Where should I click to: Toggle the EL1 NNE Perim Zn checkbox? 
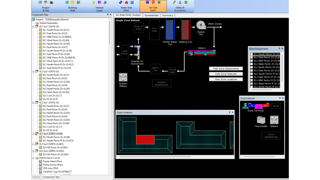point(252,61)
